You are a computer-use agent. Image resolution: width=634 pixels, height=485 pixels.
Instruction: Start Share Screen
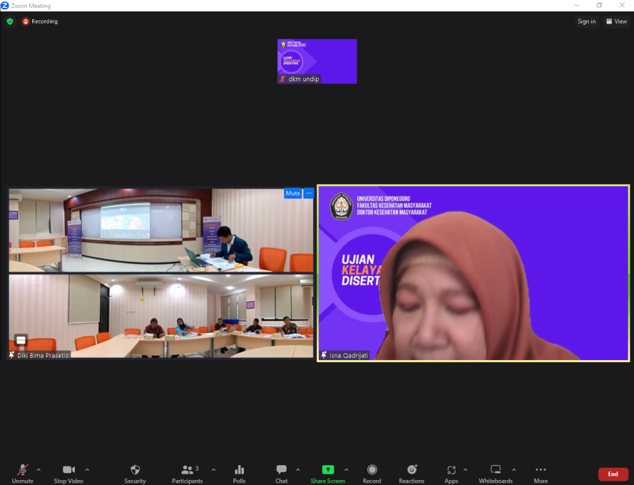click(x=328, y=473)
